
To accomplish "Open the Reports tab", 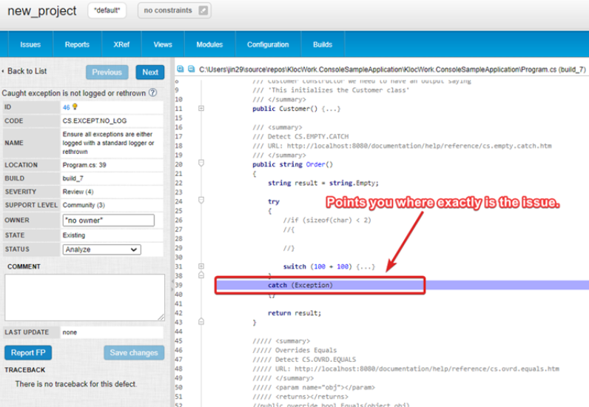I will pyautogui.click(x=77, y=44).
